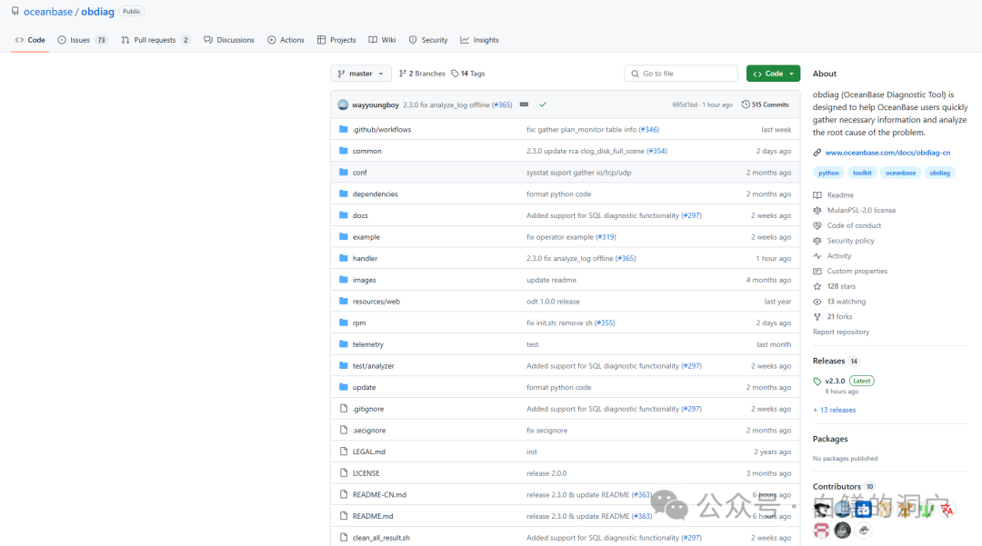Expand the master branch dropdown
Viewport: 982px width, 546px height.
coord(361,74)
